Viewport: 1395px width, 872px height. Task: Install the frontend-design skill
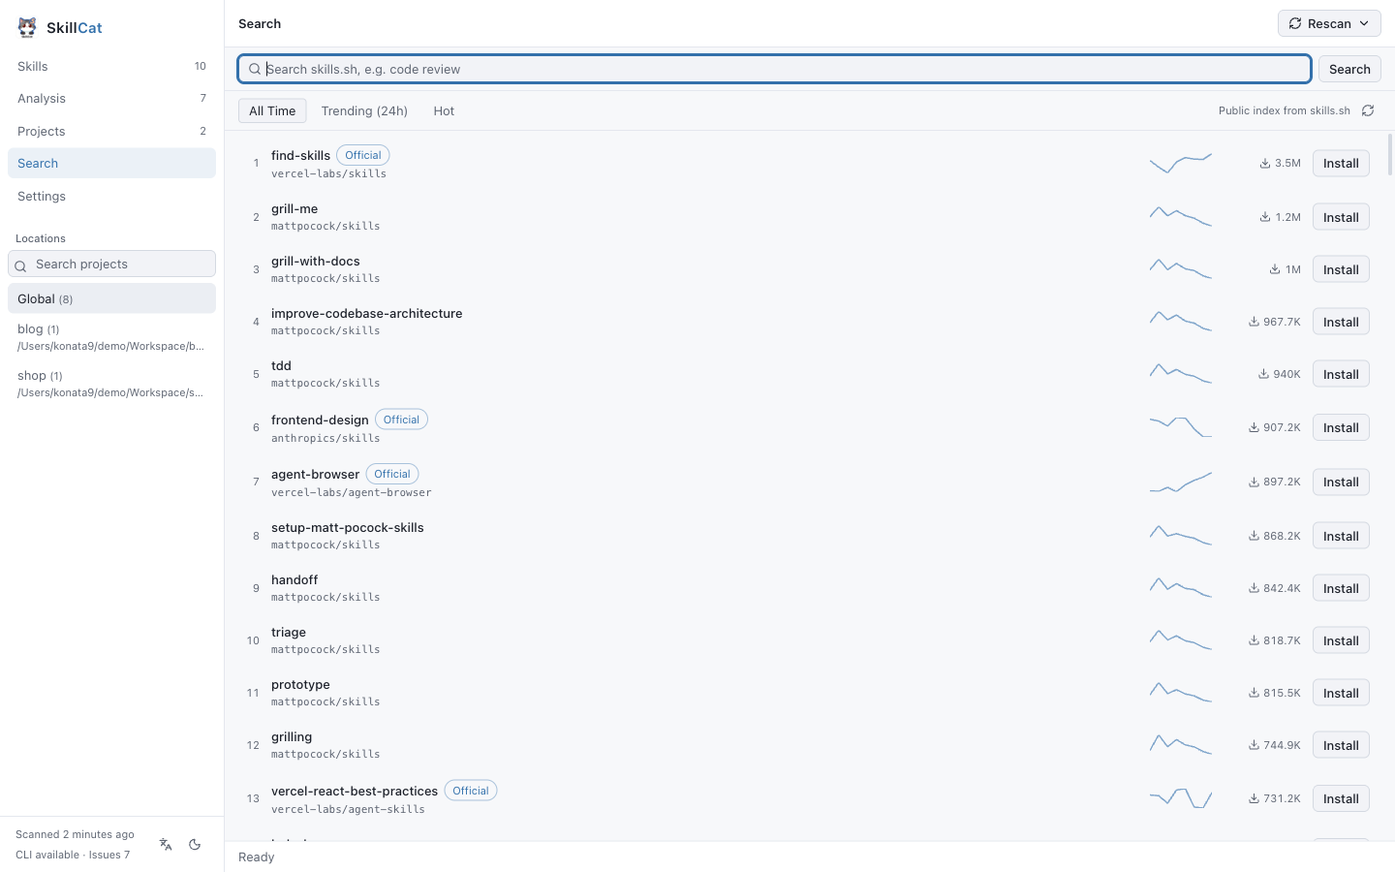pyautogui.click(x=1341, y=427)
